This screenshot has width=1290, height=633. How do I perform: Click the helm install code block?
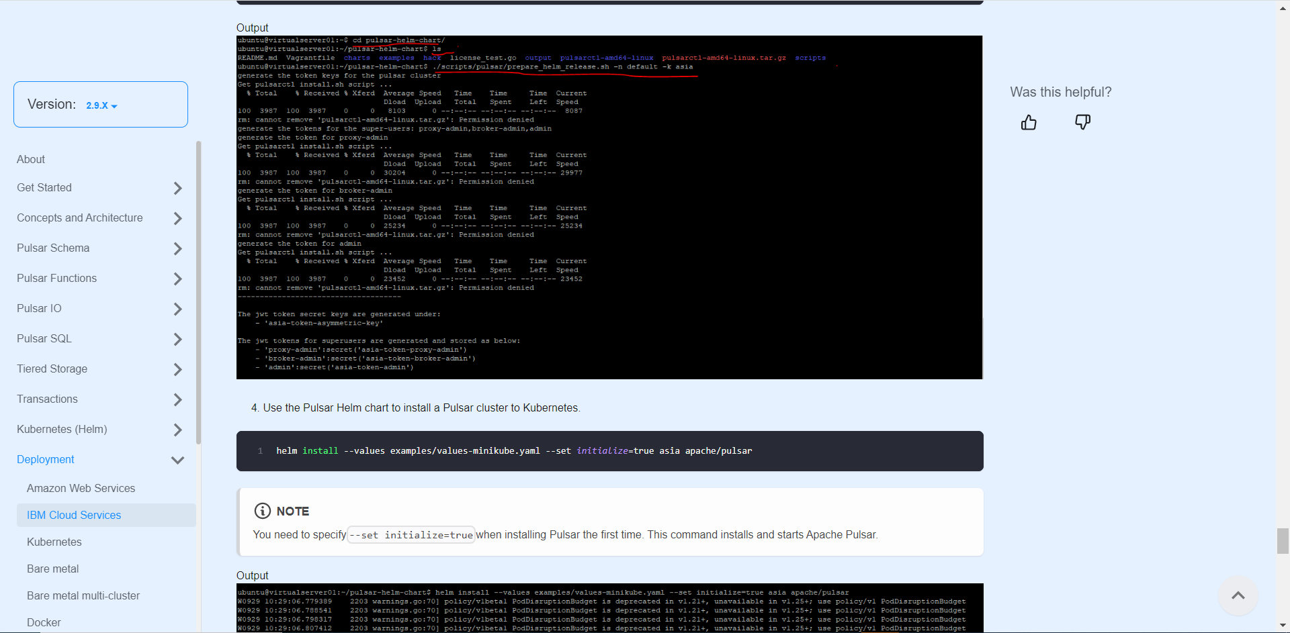click(610, 451)
